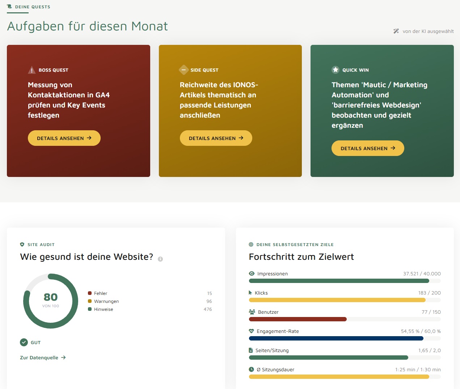Screen dimensions: 460x389
Task: Click the Fehler count 15
Action: point(210,293)
